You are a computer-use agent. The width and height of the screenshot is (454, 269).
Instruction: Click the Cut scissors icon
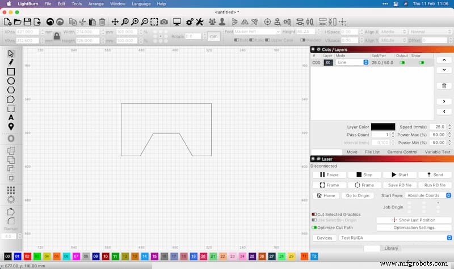click(x=82, y=22)
